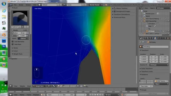Open the Render menu
Image resolution: width=171 pixels, height=96 pixels.
[21, 5]
